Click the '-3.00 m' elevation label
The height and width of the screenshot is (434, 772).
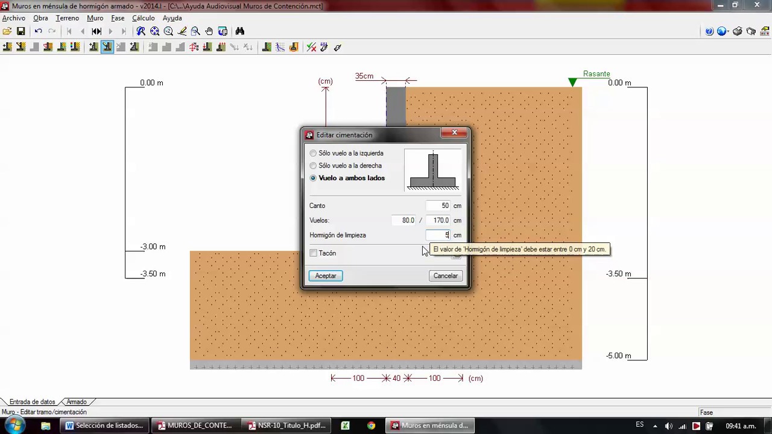point(153,247)
